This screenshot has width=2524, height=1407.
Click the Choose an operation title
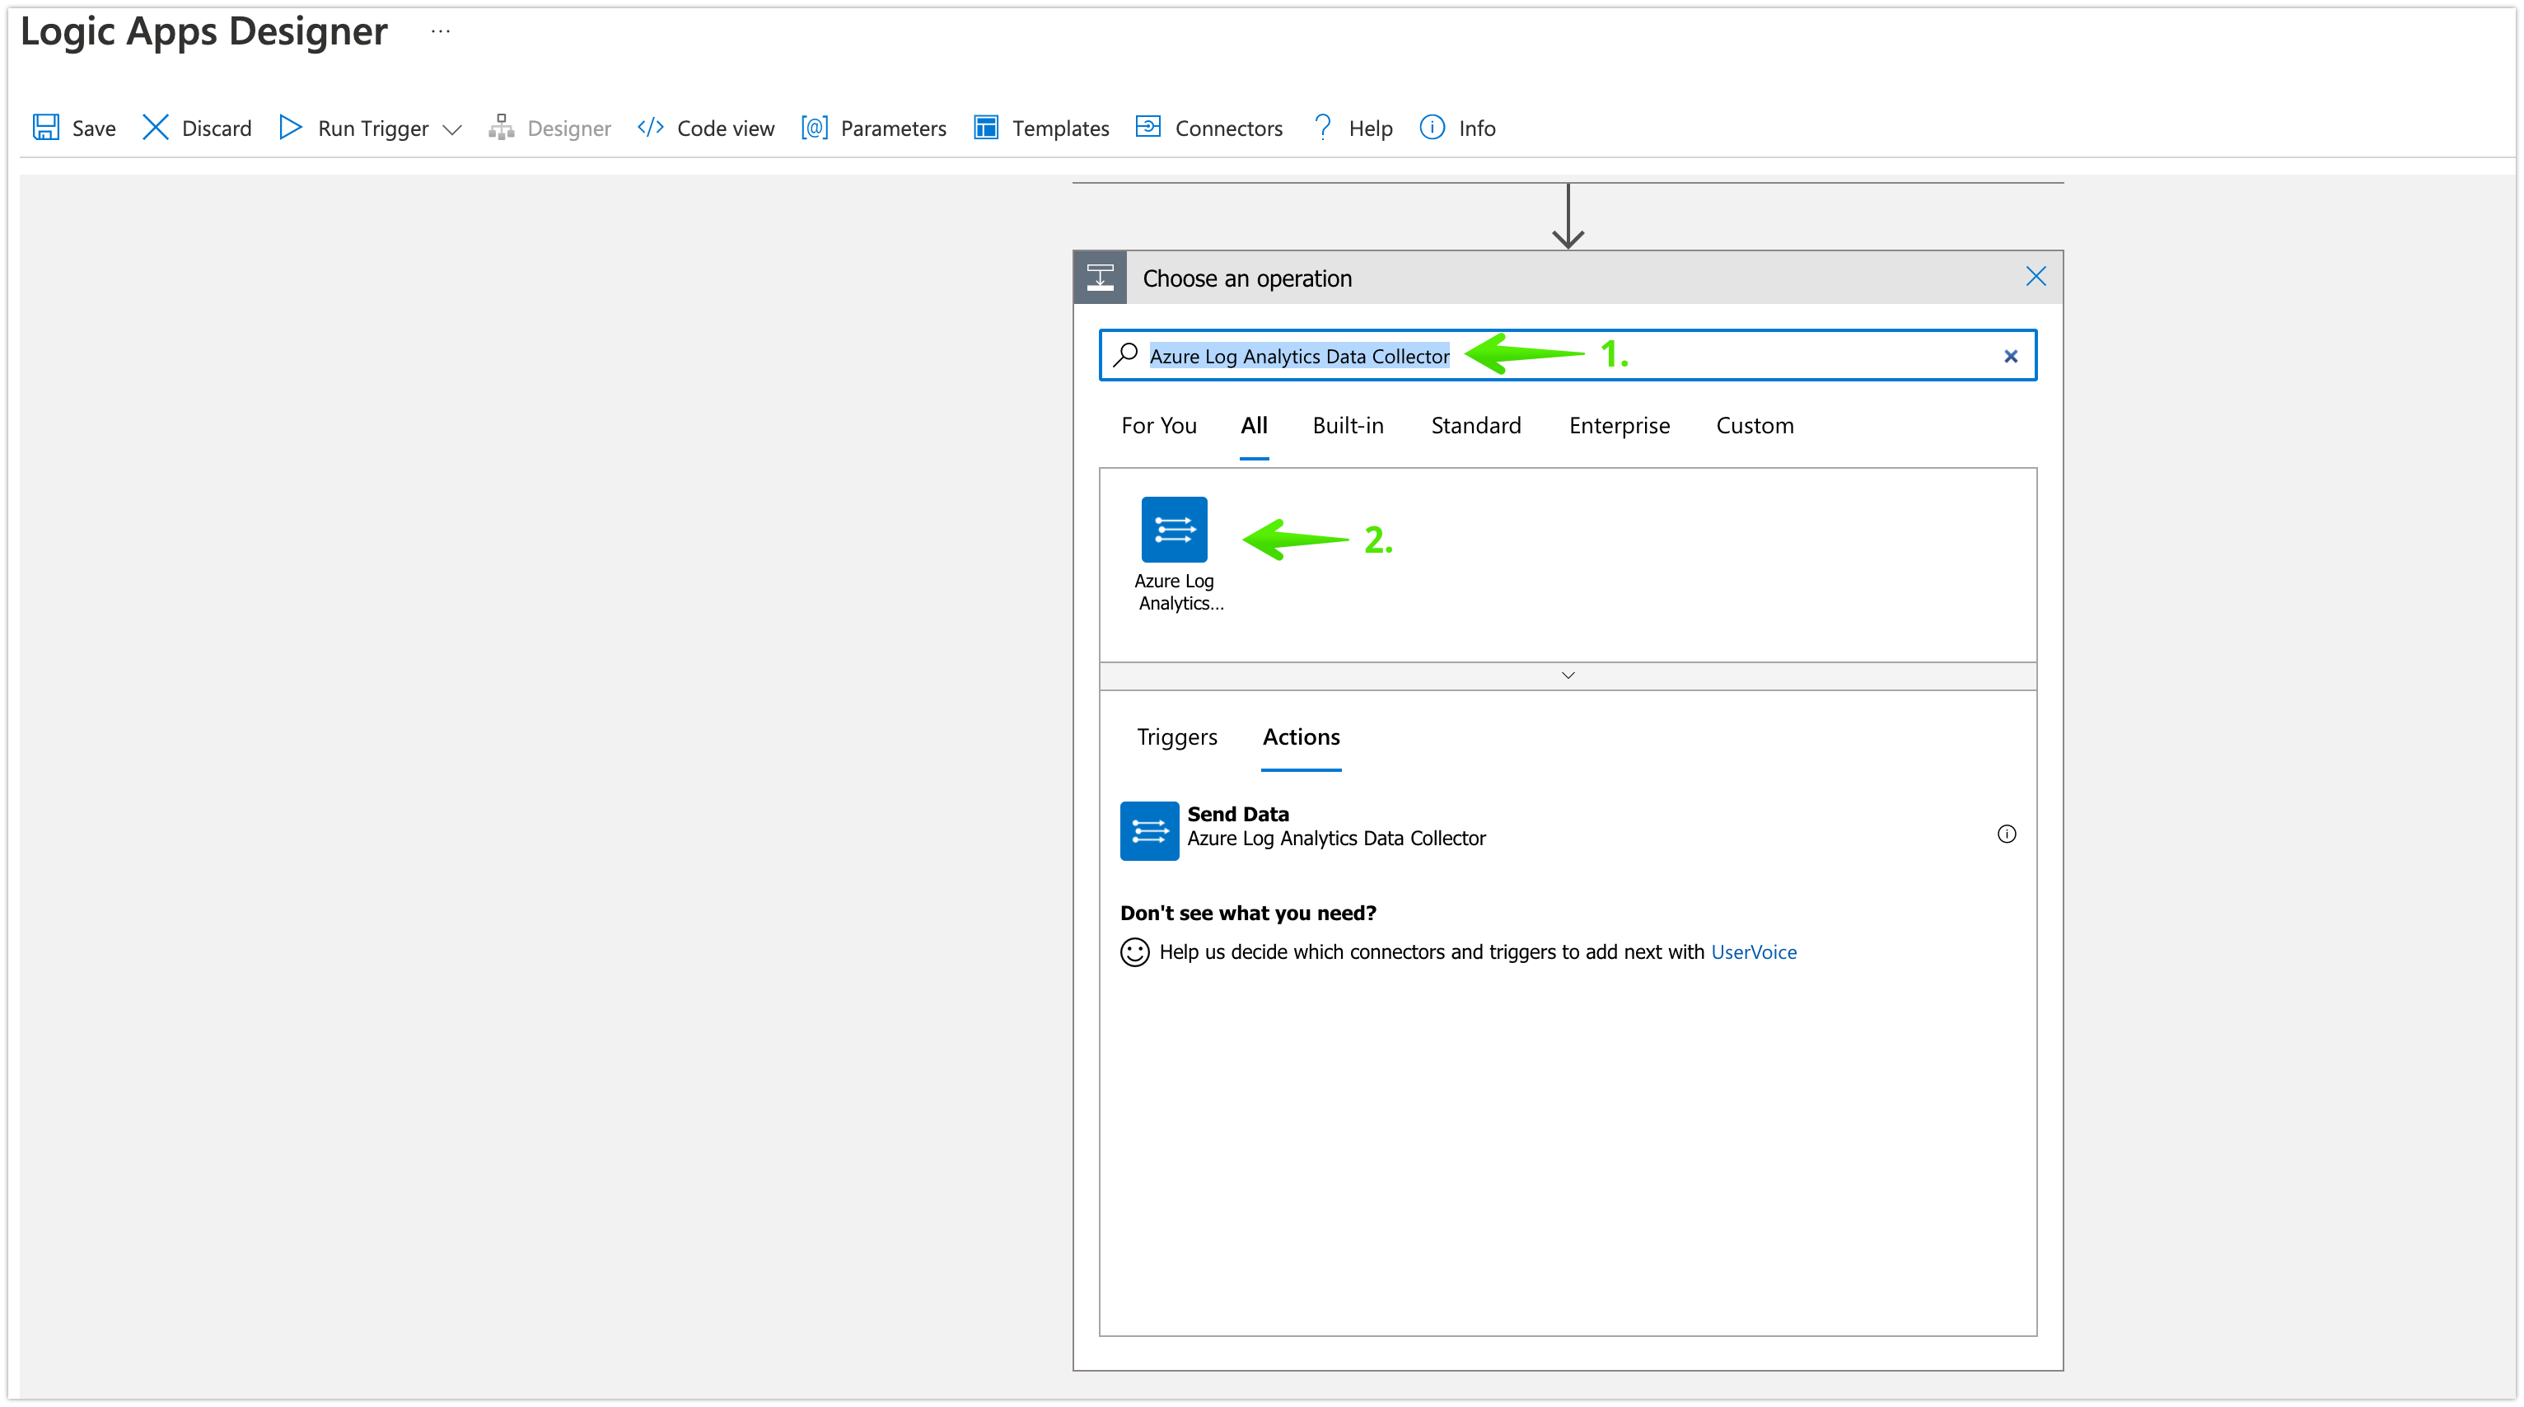tap(1247, 278)
